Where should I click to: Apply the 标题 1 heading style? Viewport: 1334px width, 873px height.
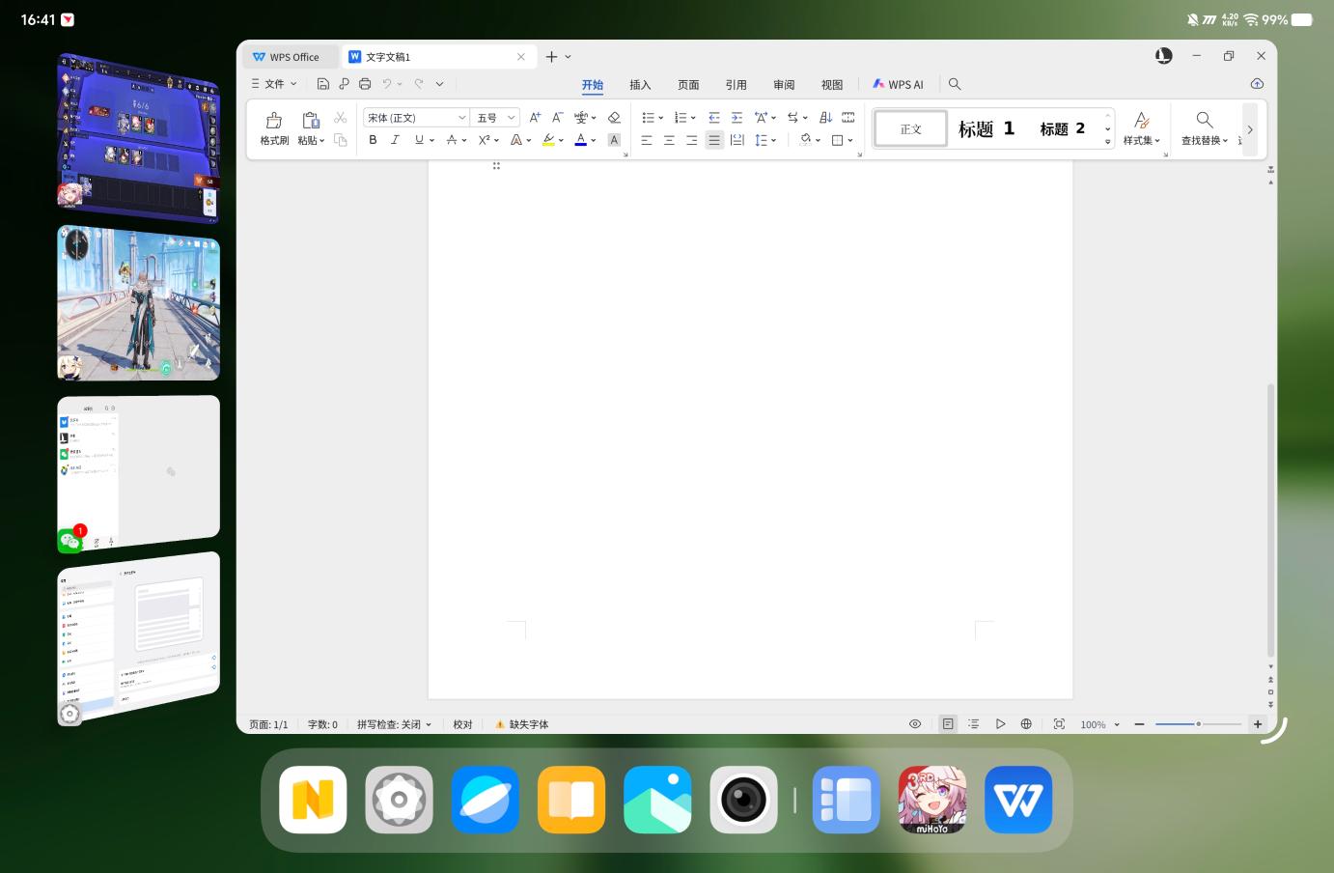pyautogui.click(x=987, y=128)
